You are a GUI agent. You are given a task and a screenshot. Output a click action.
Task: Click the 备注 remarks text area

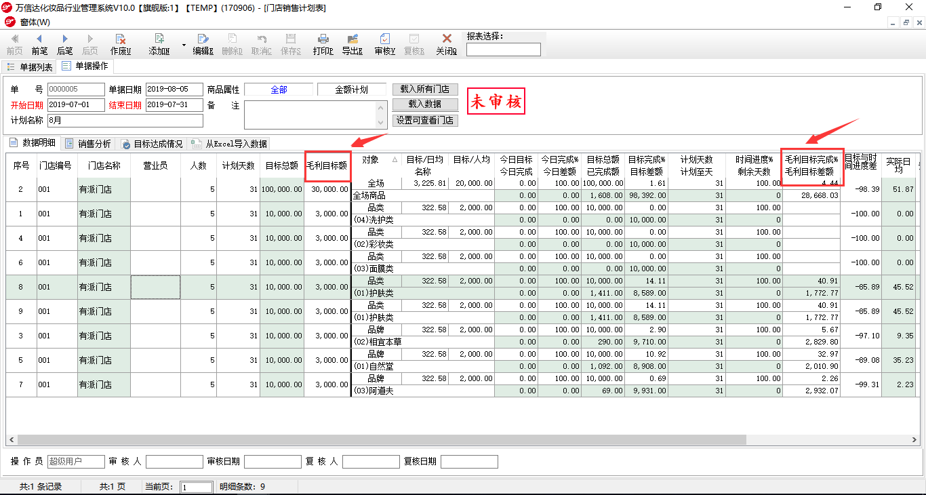coord(310,115)
